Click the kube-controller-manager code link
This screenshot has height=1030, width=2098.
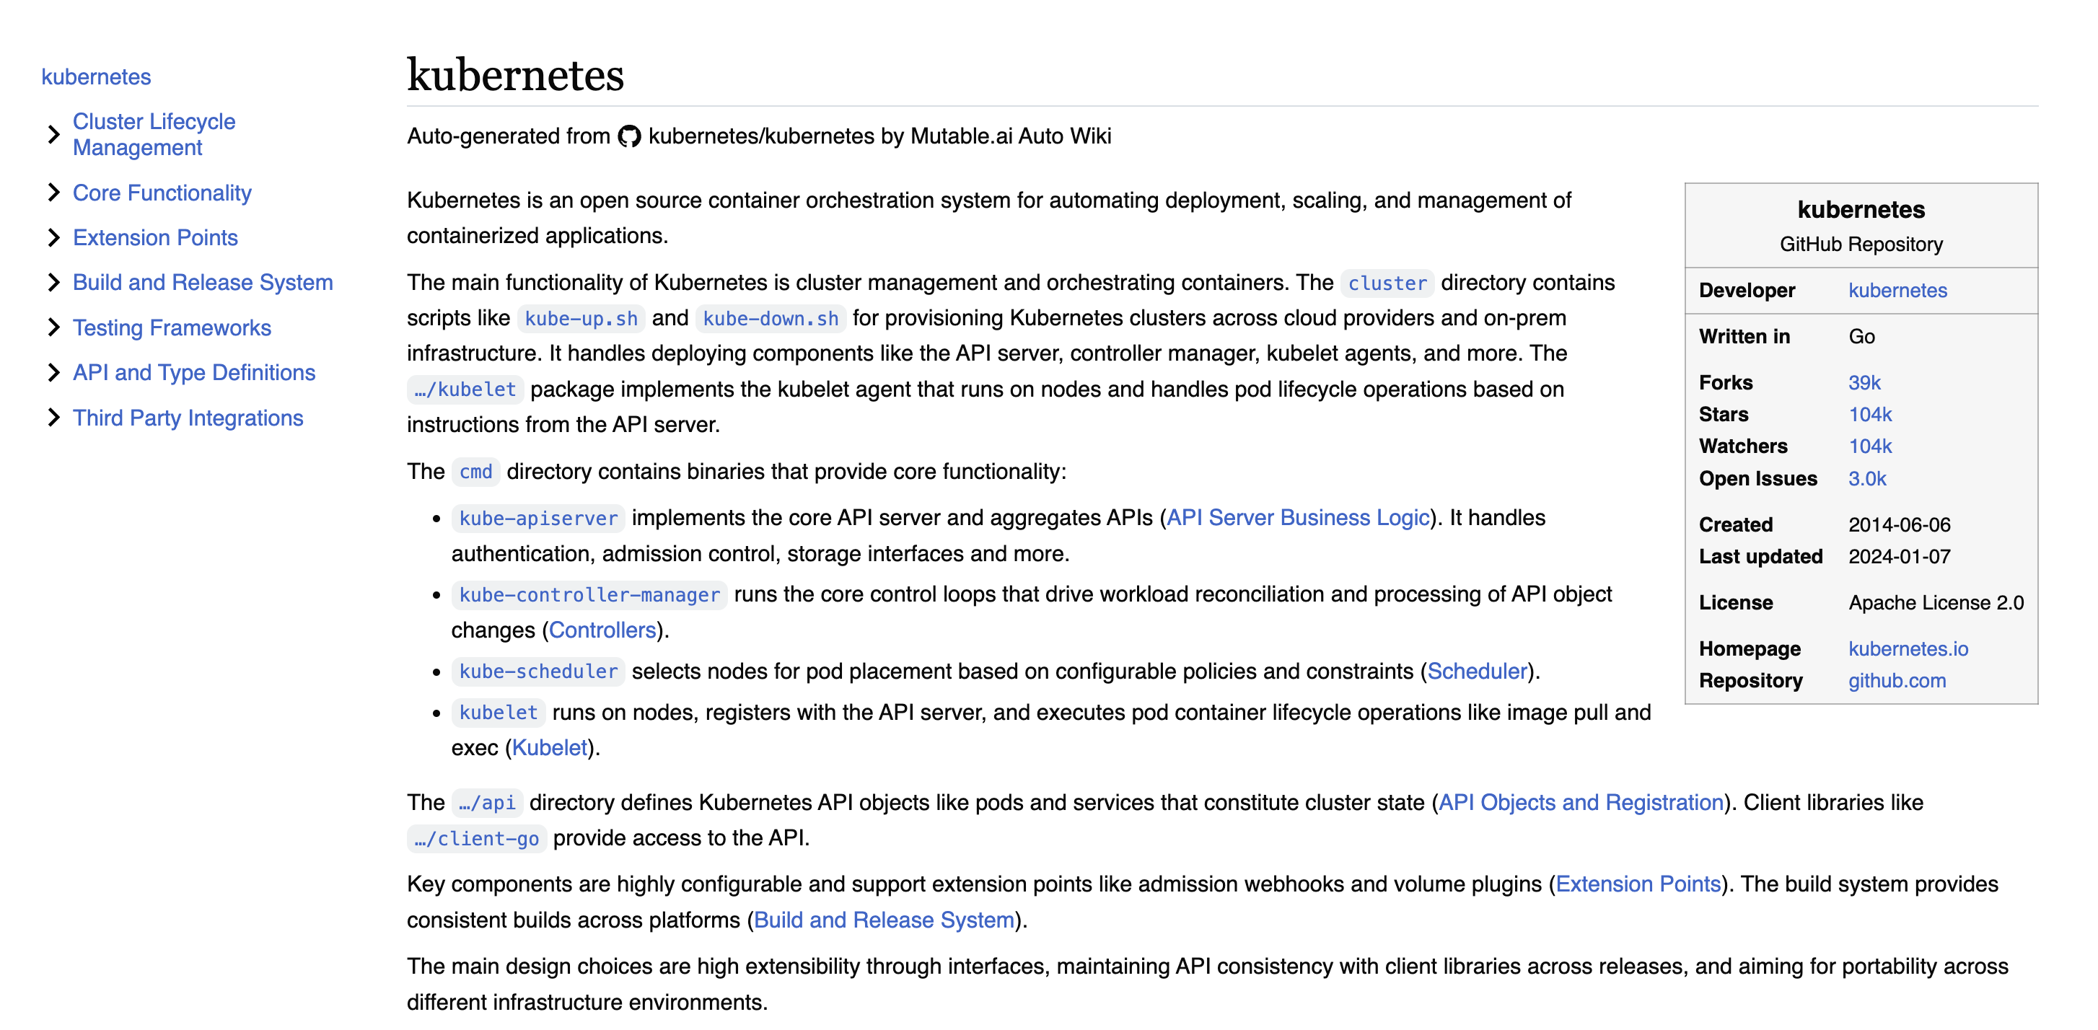tap(589, 595)
